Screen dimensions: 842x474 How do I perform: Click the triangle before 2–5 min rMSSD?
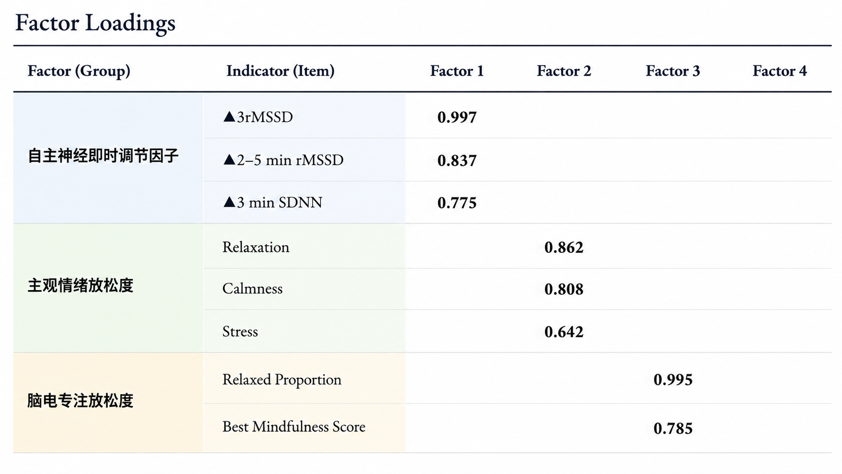tap(229, 160)
